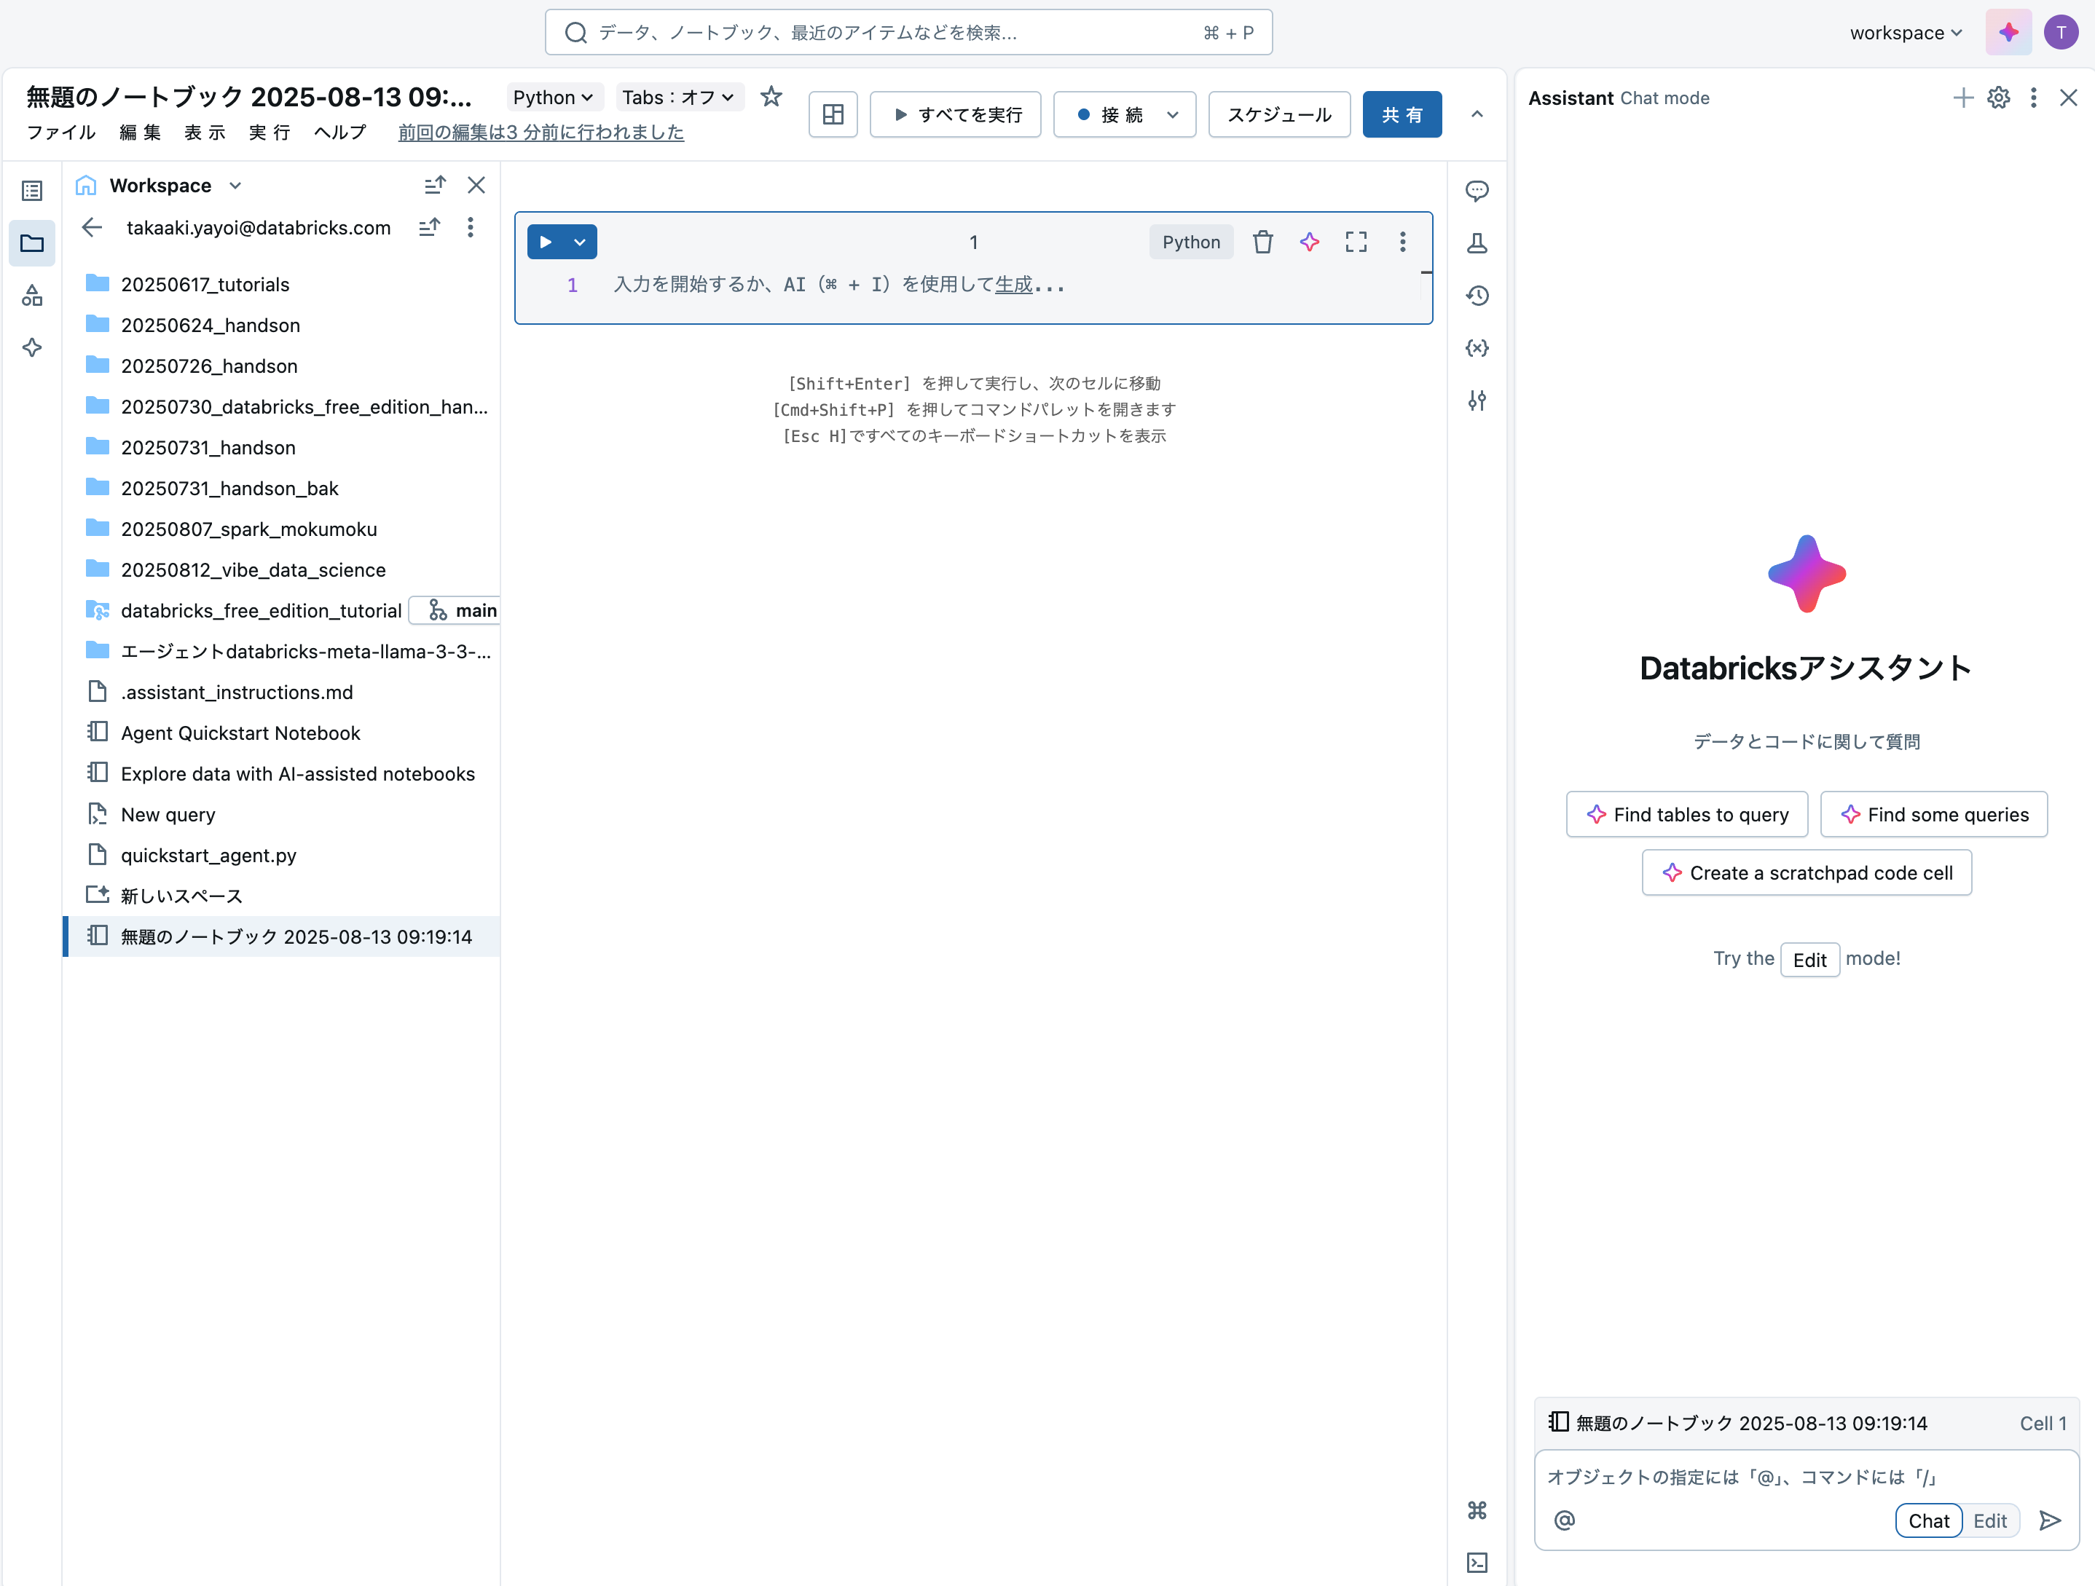Viewport: 2095px width, 1586px height.
Task: Open the ファイル menu
Action: [60, 133]
